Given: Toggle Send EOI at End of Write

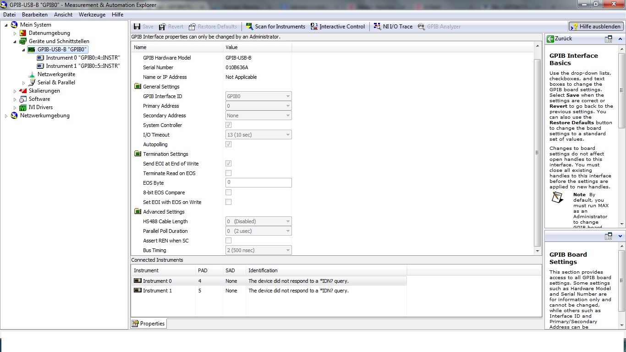Looking at the screenshot, I should pos(228,164).
